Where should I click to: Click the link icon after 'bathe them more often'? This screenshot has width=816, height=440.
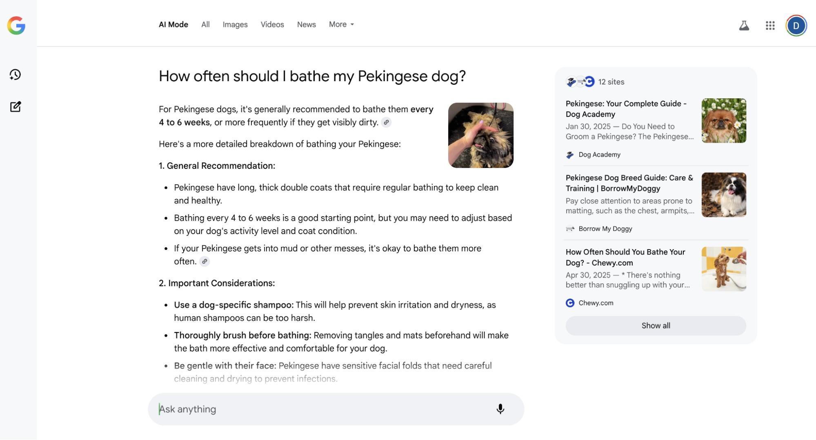coord(205,261)
